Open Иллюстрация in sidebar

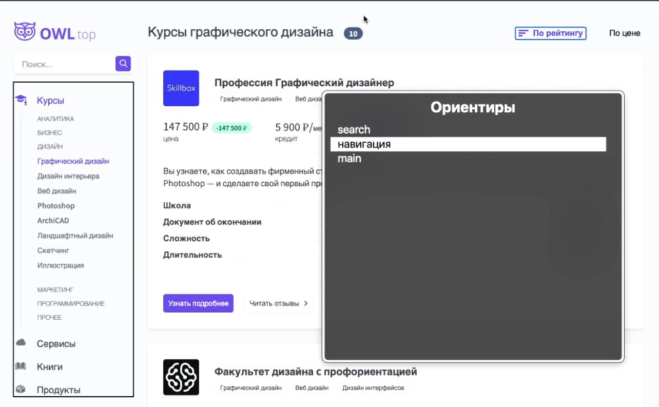60,265
